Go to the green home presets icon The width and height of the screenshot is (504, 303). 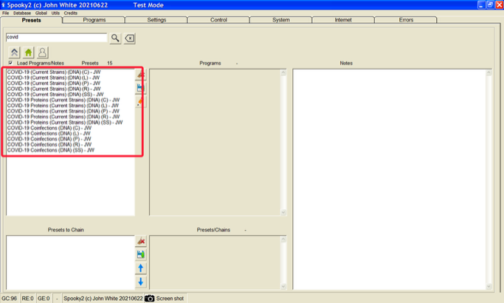(x=28, y=52)
